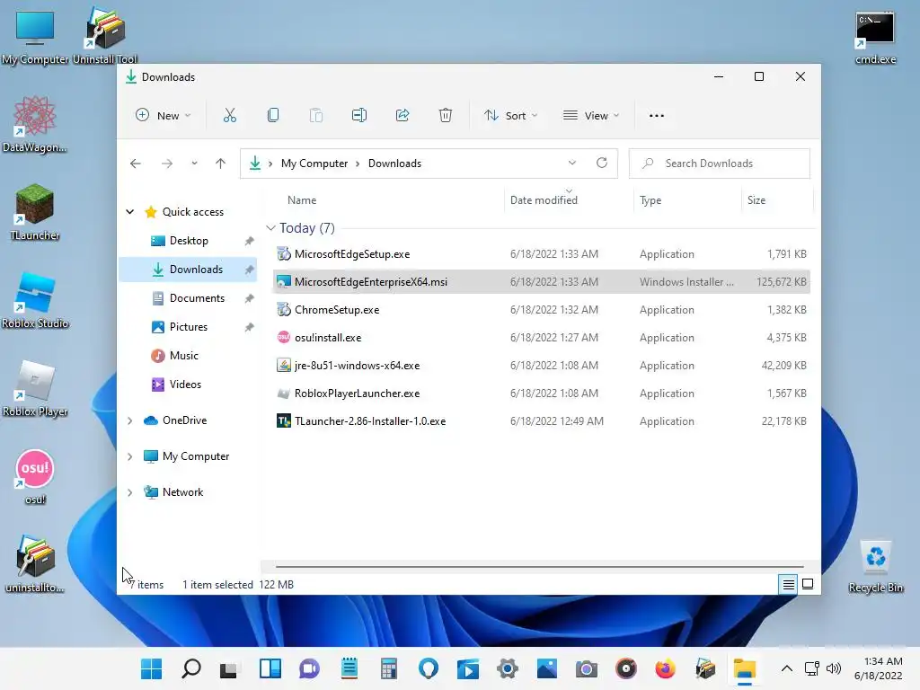
Task: Click the Paste icon in toolbar
Action: coord(315,116)
